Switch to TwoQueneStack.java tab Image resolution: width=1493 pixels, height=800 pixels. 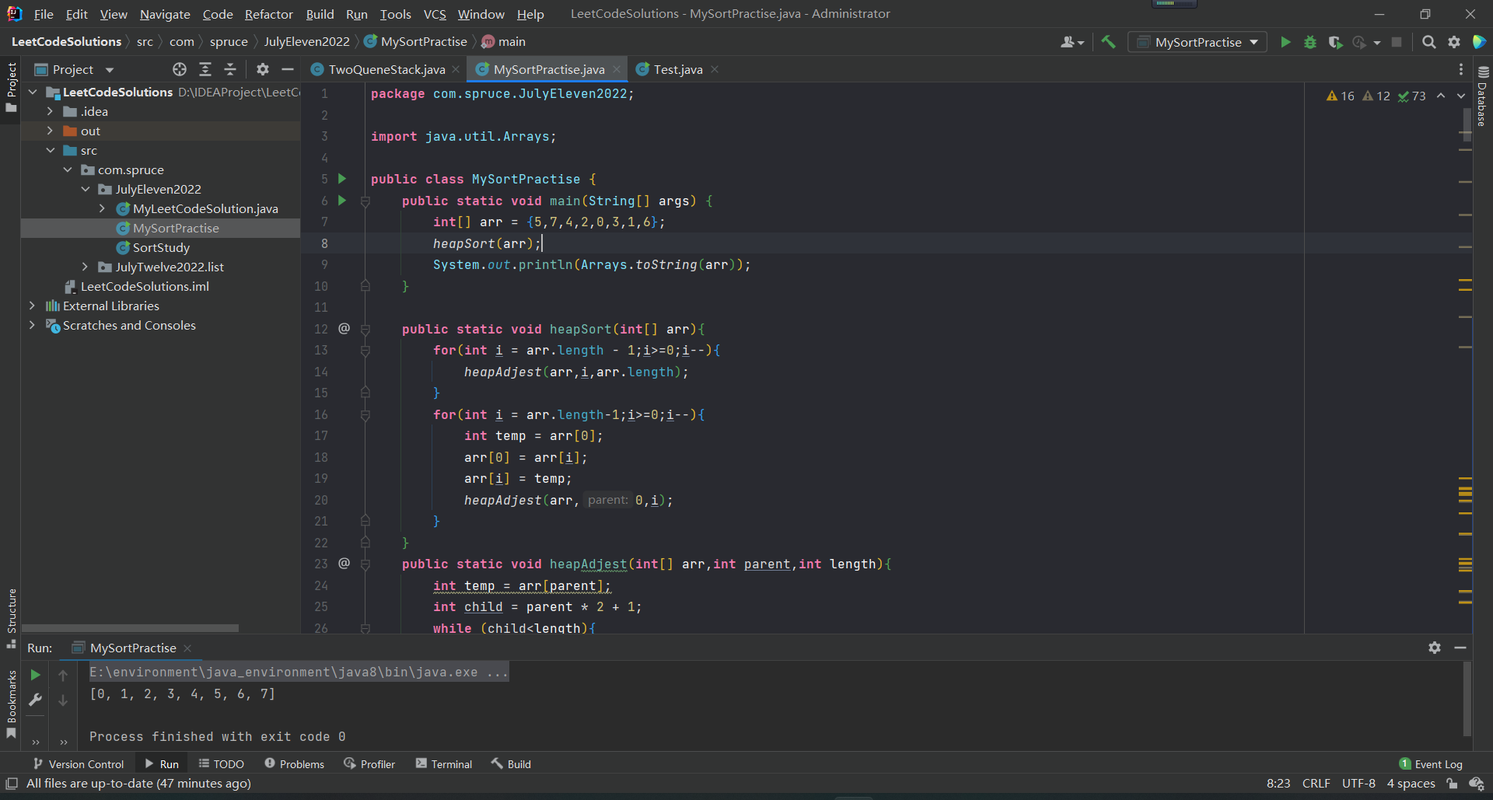point(386,69)
